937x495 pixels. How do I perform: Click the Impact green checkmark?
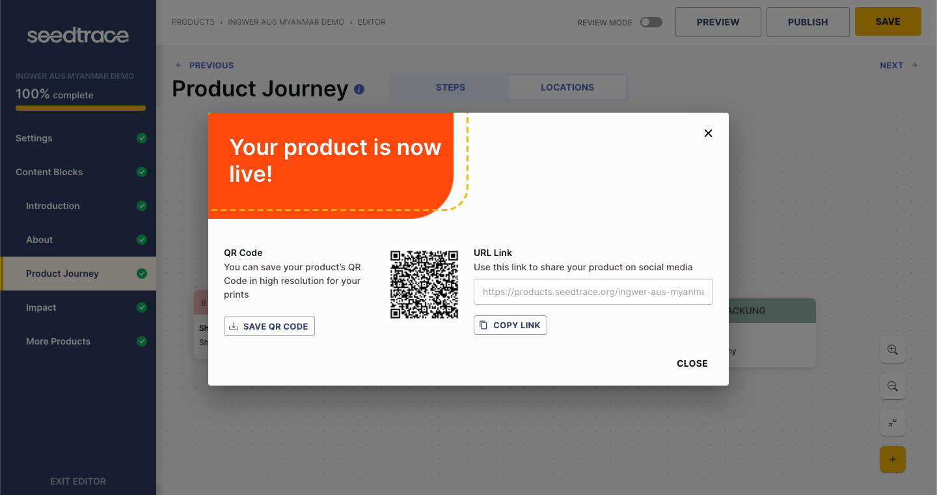142,307
